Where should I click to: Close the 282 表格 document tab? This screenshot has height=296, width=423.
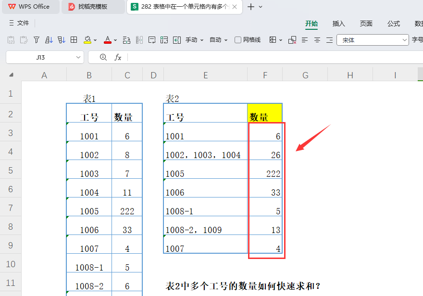(235, 7)
